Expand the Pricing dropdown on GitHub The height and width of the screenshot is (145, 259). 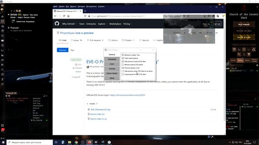[x=127, y=24]
